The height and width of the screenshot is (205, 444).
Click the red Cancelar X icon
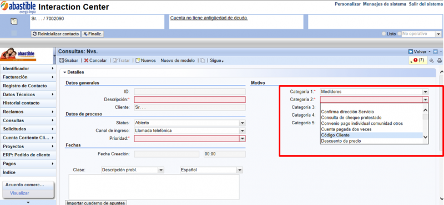86,60
